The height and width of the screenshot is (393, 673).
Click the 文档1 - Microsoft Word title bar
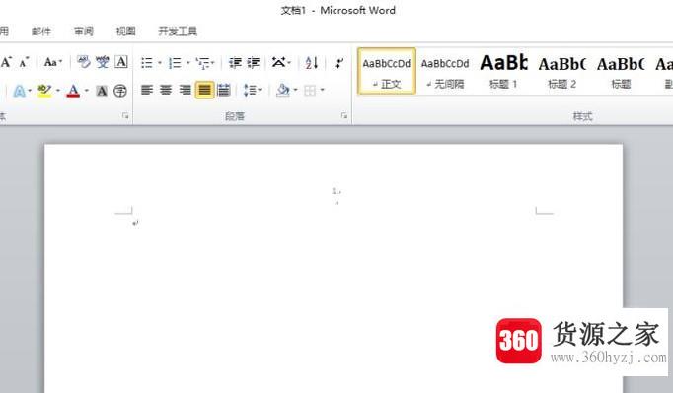click(337, 10)
